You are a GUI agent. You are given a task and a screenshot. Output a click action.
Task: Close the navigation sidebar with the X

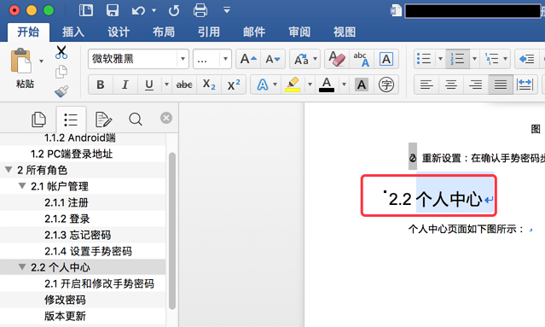coord(166,118)
